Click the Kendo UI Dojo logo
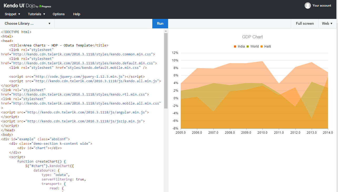 pyautogui.click(x=27, y=6)
